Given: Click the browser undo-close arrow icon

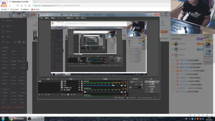Looking at the screenshot, I should 25,6.
